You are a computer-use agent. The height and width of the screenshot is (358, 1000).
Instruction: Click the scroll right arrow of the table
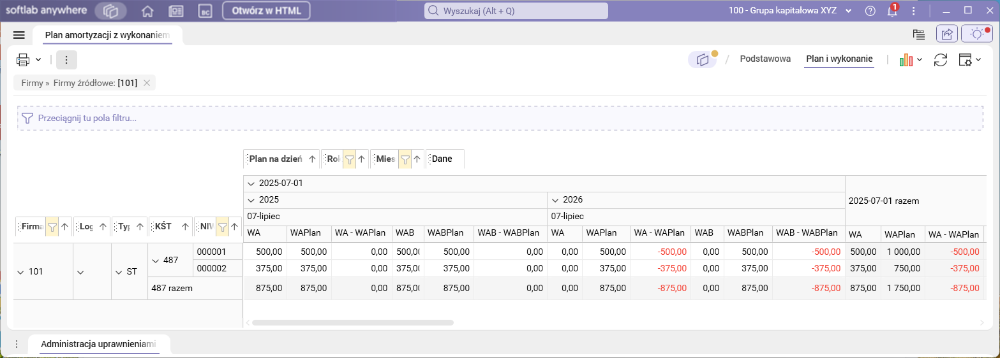(x=981, y=323)
